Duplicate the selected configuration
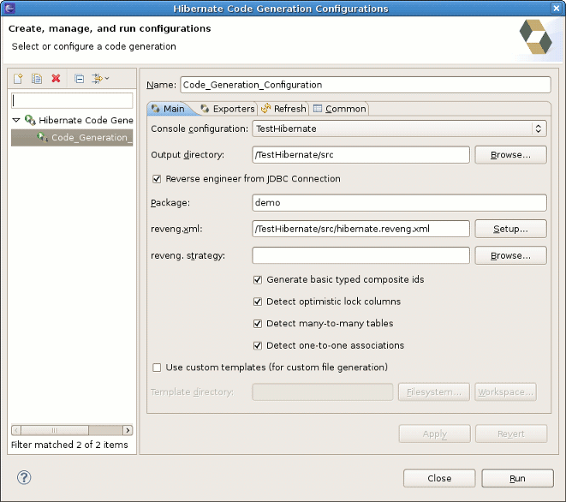The image size is (566, 502). coord(37,79)
